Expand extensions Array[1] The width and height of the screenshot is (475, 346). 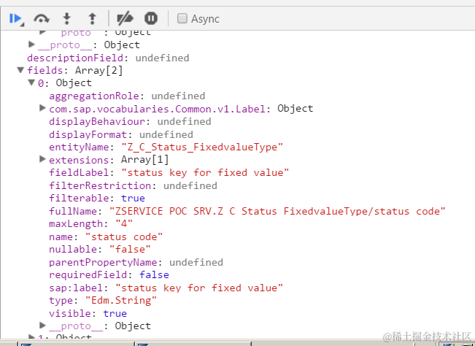43,159
